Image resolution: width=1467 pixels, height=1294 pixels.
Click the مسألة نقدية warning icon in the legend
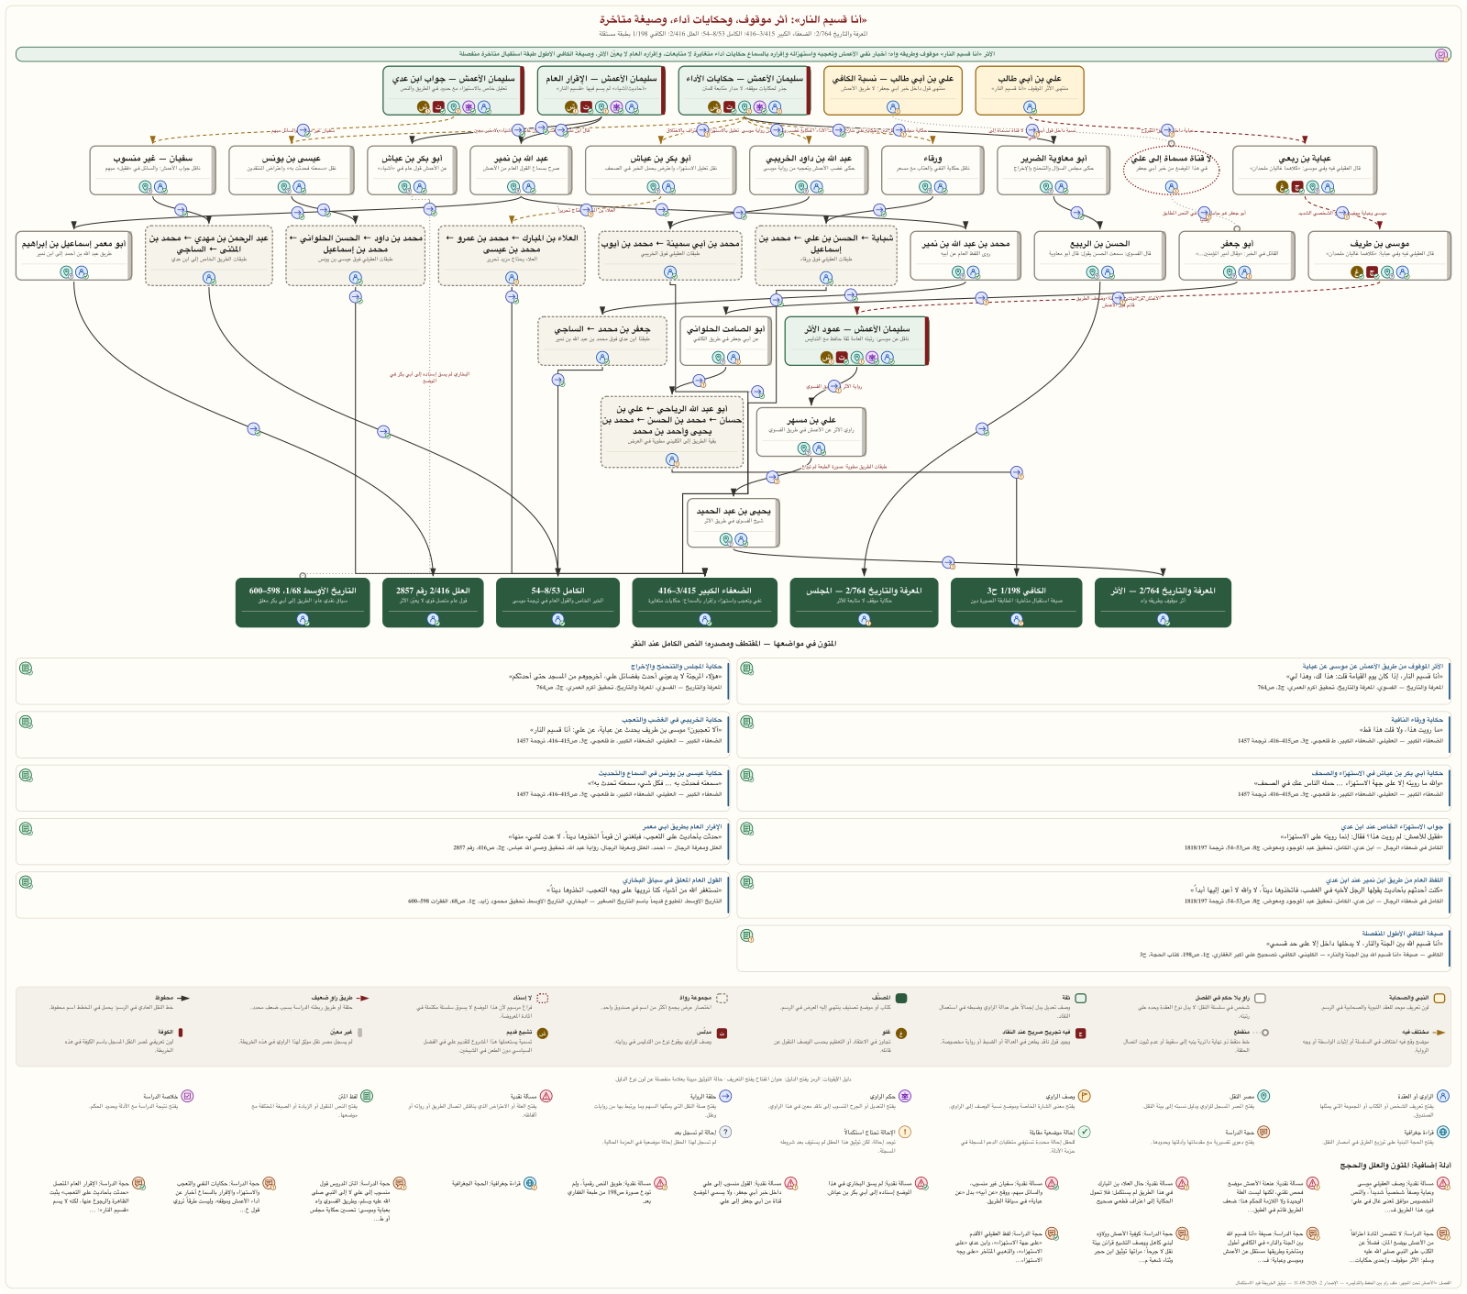[546, 1096]
